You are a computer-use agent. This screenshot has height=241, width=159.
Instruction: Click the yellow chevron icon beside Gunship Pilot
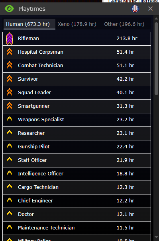coord(9,146)
